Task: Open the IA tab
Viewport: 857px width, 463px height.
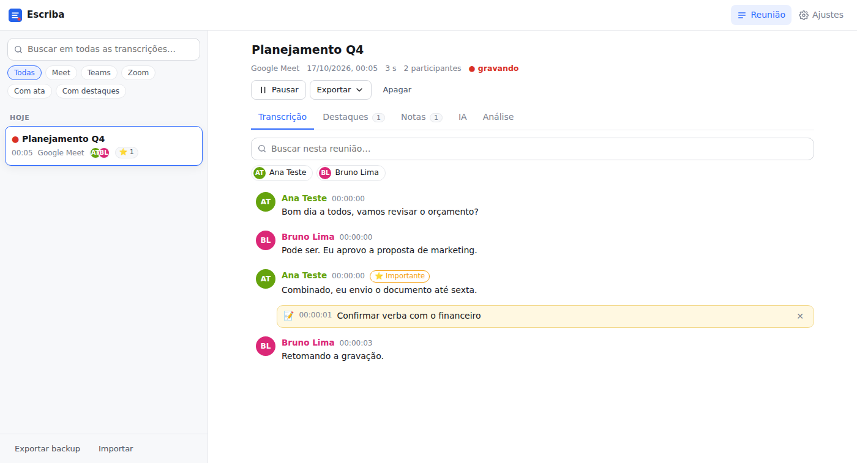Action: (x=463, y=117)
